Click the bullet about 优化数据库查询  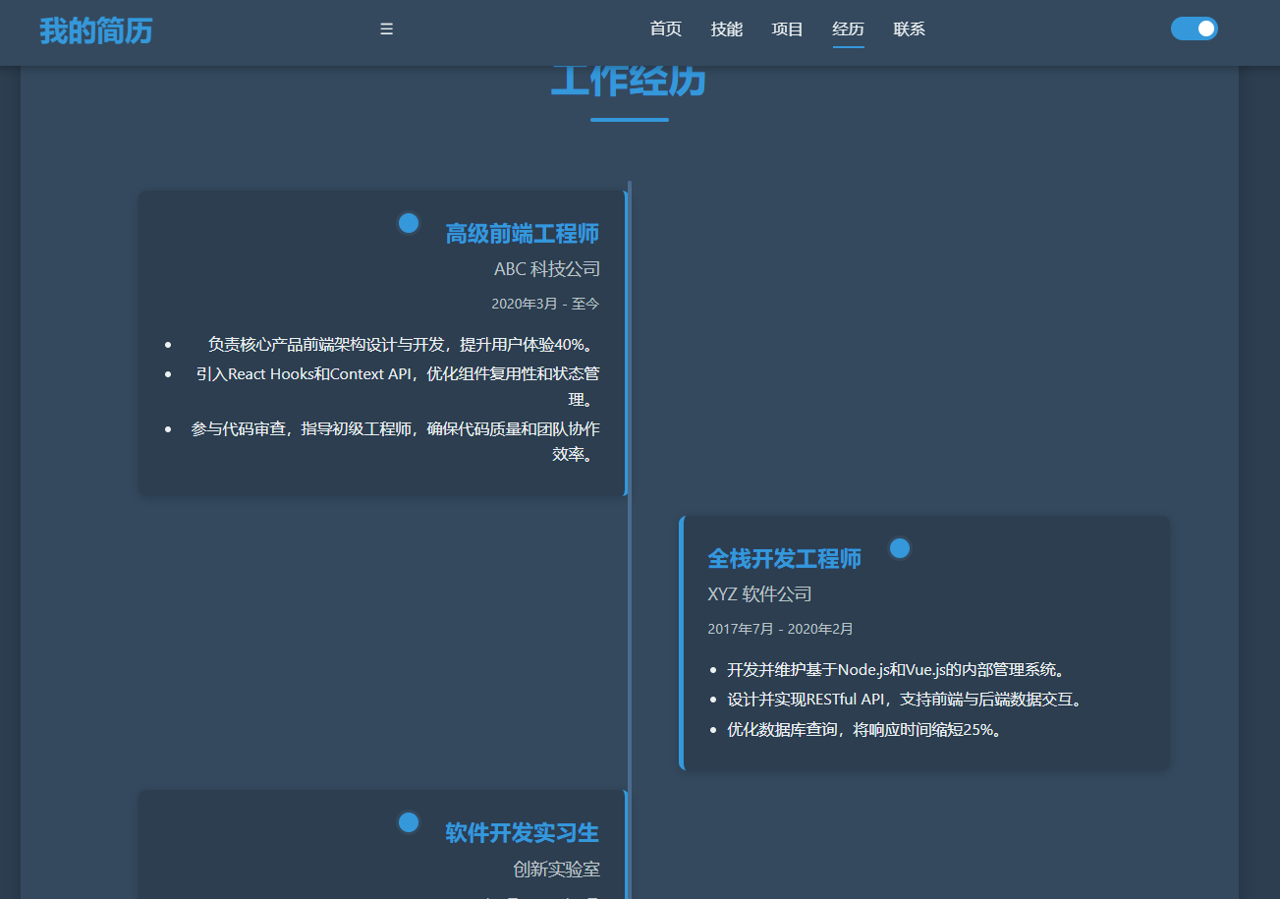pyautogui.click(x=864, y=730)
